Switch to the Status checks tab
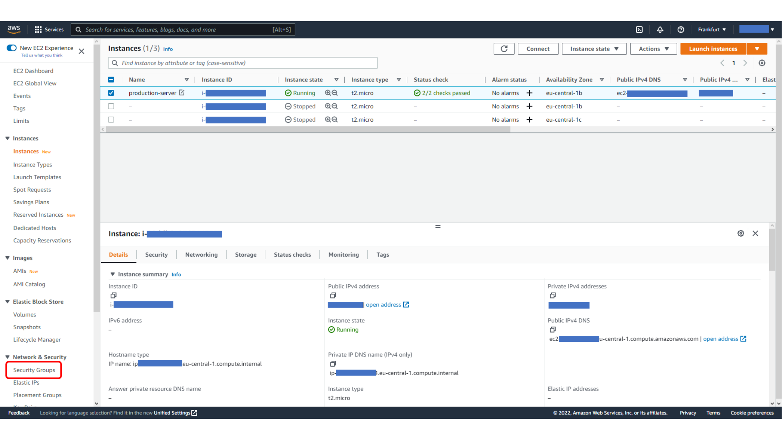This screenshot has width=782, height=440. pyautogui.click(x=292, y=255)
